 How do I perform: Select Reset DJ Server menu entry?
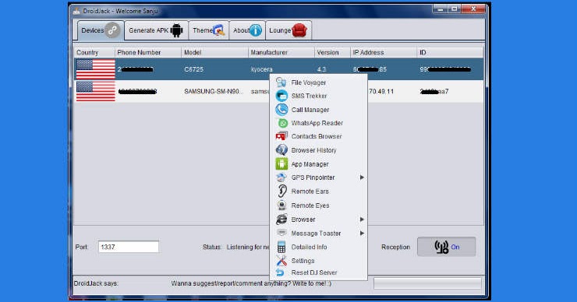[x=319, y=272]
